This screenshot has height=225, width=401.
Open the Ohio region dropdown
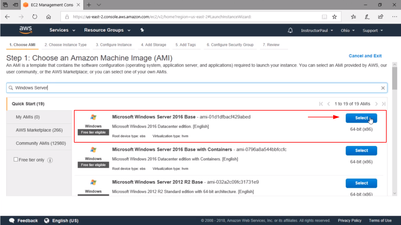tap(348, 31)
